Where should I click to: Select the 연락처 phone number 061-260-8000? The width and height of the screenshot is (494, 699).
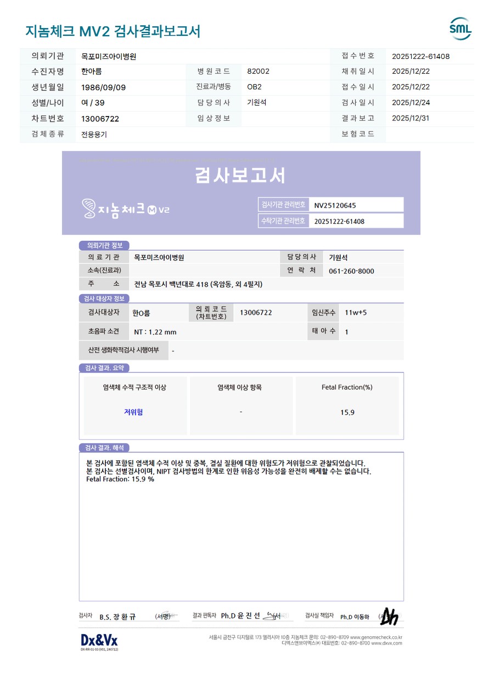point(351,272)
